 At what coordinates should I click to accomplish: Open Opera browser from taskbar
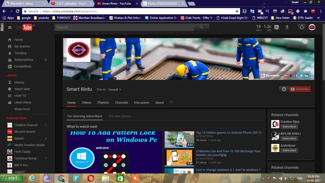point(91,178)
